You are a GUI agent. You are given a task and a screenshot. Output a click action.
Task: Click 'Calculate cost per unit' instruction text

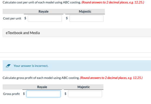click(x=42, y=2)
